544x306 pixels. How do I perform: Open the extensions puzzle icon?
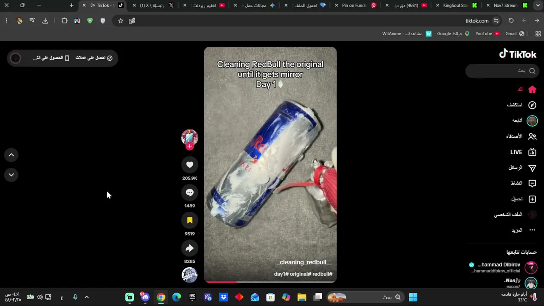point(64,21)
